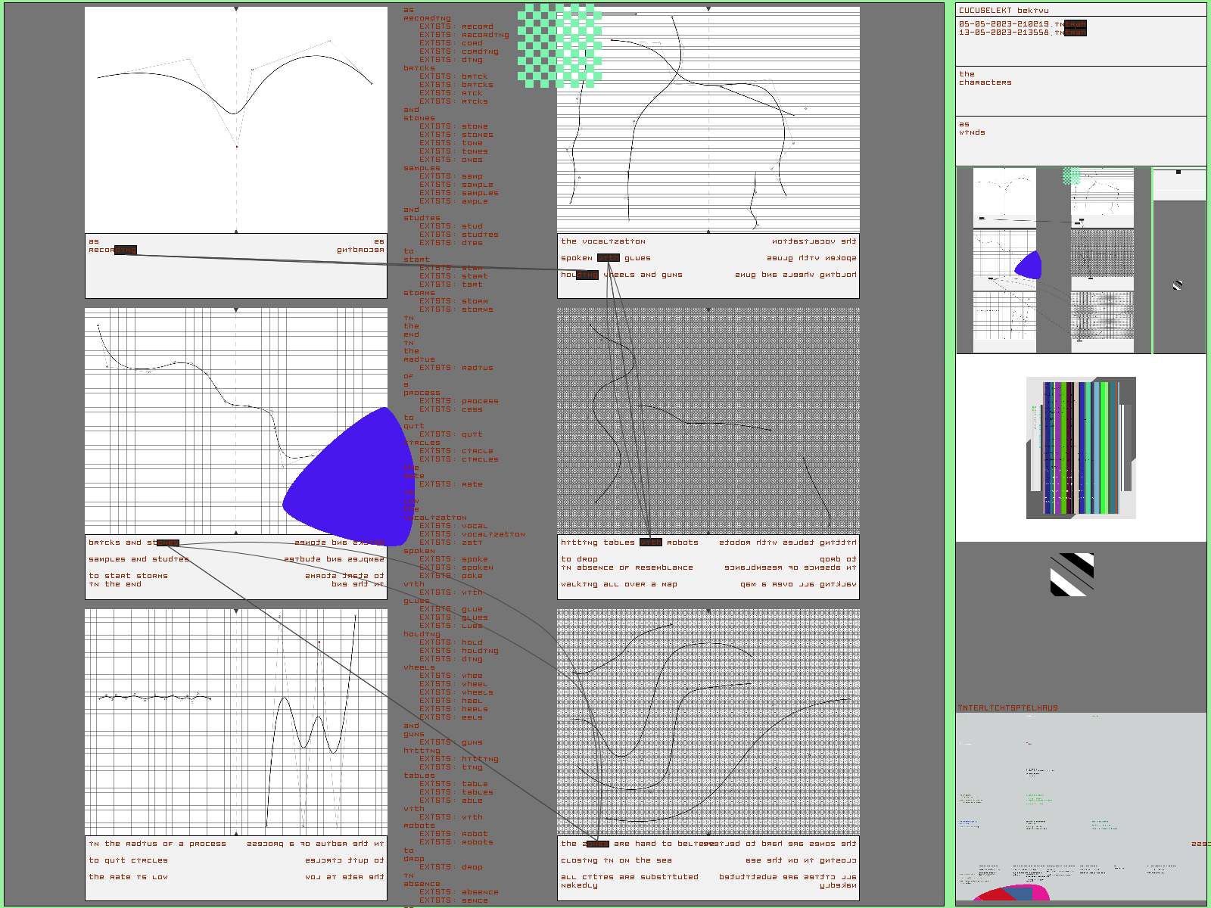Select highlighted "with" in "spoken with glues"
Image resolution: width=1211 pixels, height=908 pixels.
(x=609, y=258)
